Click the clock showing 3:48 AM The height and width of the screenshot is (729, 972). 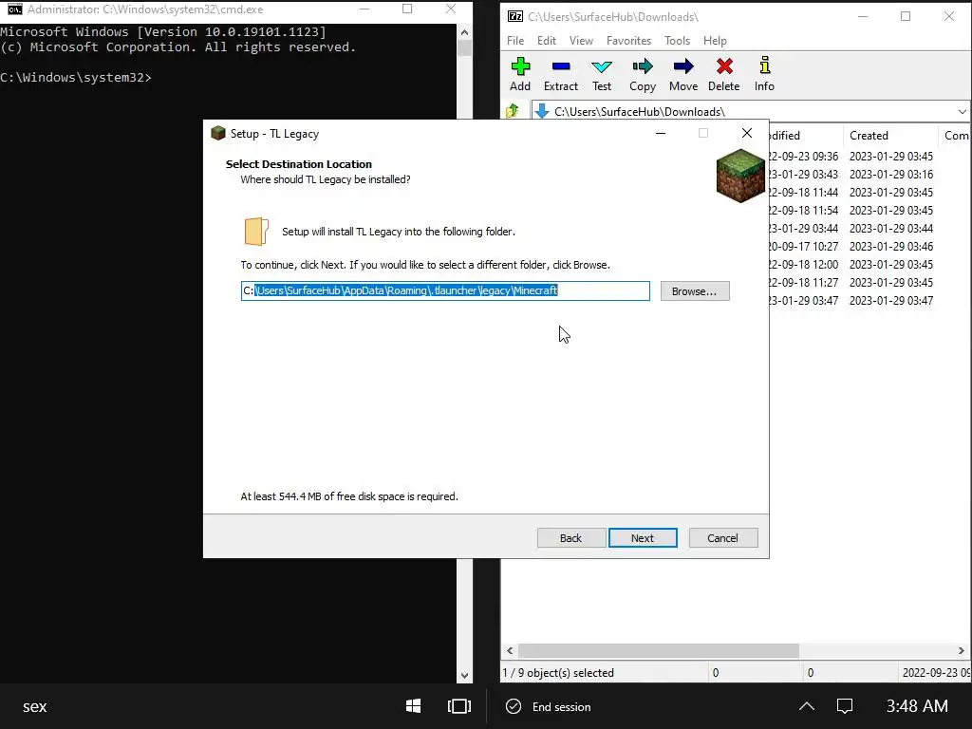click(x=917, y=706)
